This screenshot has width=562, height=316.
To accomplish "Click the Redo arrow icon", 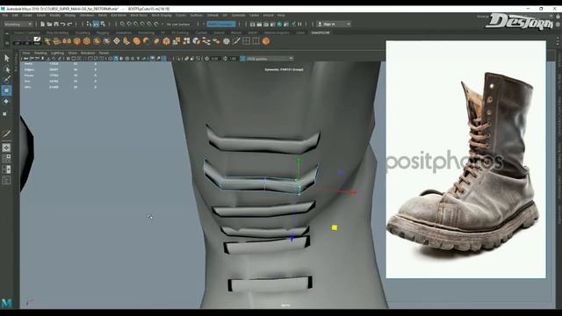I will pos(70,24).
